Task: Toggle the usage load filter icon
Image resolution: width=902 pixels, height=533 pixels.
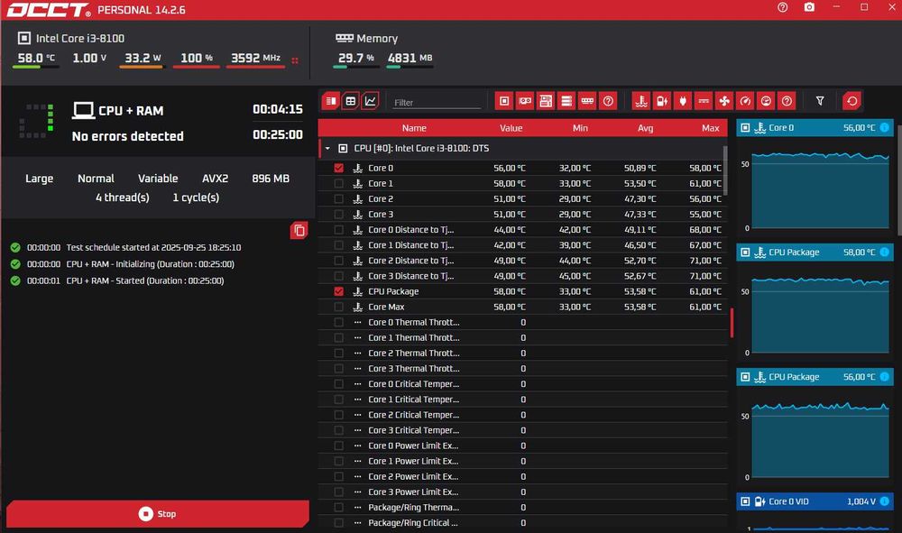Action: point(766,101)
